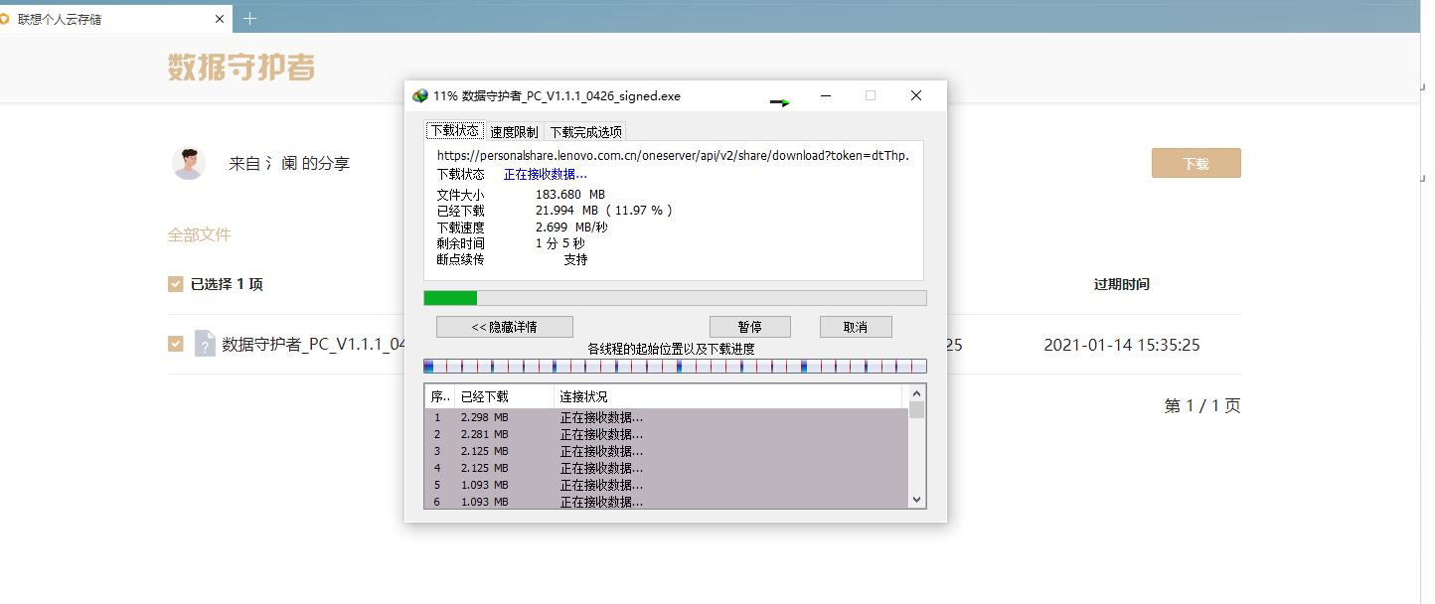Click the 连接状况 column header
Image resolution: width=1435 pixels, height=604 pixels.
(x=727, y=396)
